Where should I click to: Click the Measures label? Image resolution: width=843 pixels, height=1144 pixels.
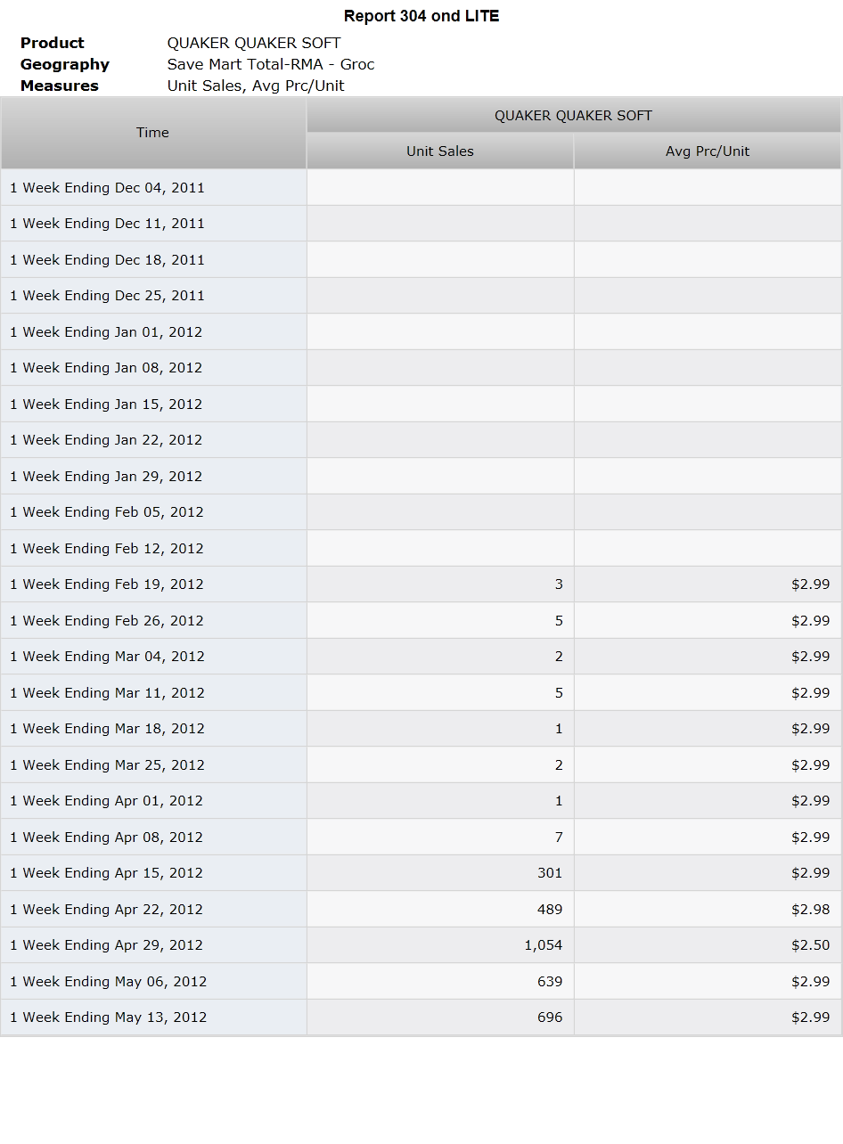[60, 86]
